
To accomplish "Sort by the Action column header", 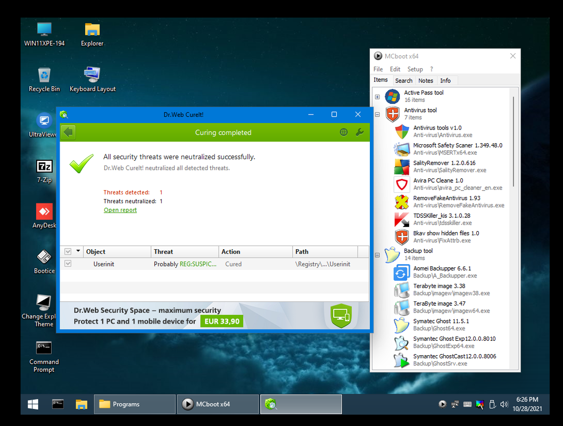I will (255, 251).
